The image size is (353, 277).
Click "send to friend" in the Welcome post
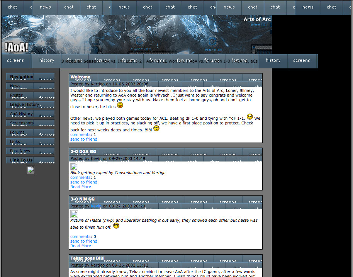pos(84,139)
